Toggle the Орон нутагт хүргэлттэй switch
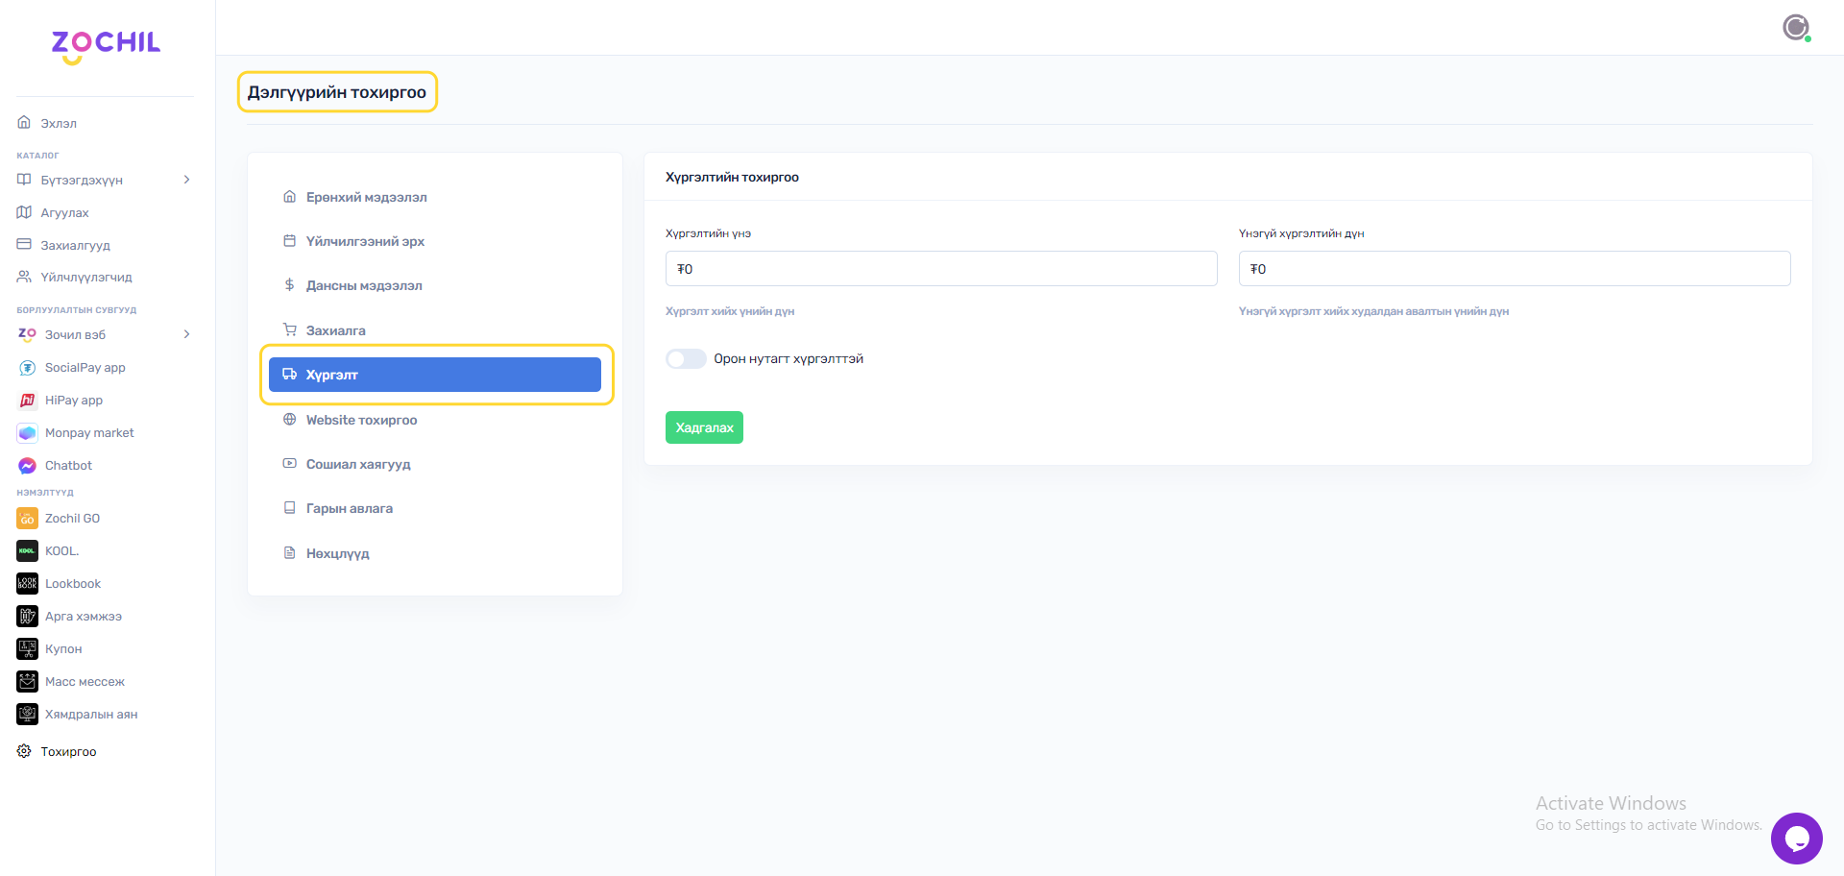This screenshot has width=1844, height=876. (686, 359)
